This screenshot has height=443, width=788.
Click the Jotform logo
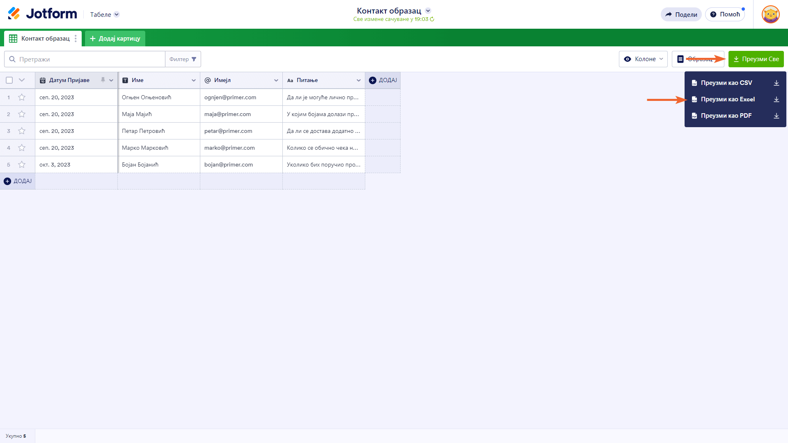click(42, 14)
